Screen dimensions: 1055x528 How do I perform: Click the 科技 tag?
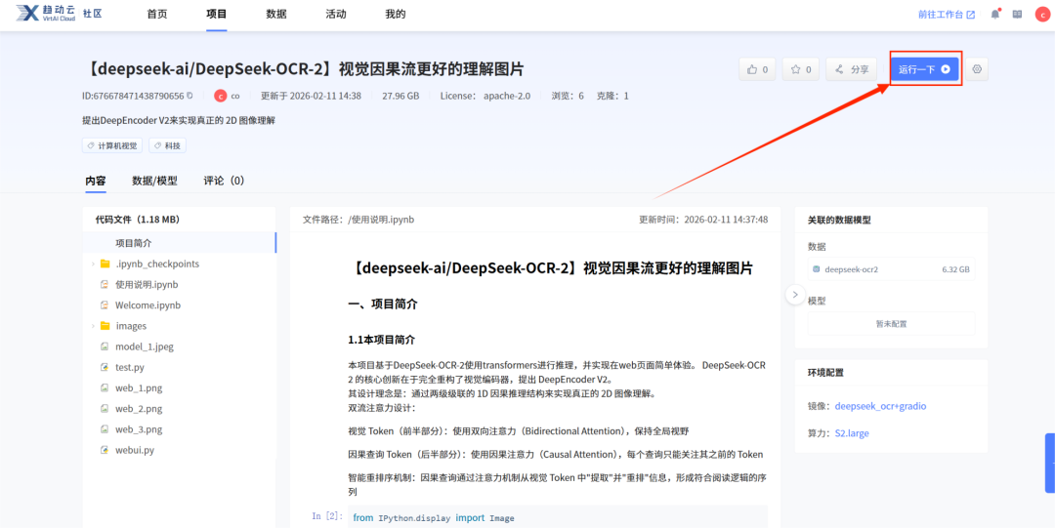[x=168, y=145]
